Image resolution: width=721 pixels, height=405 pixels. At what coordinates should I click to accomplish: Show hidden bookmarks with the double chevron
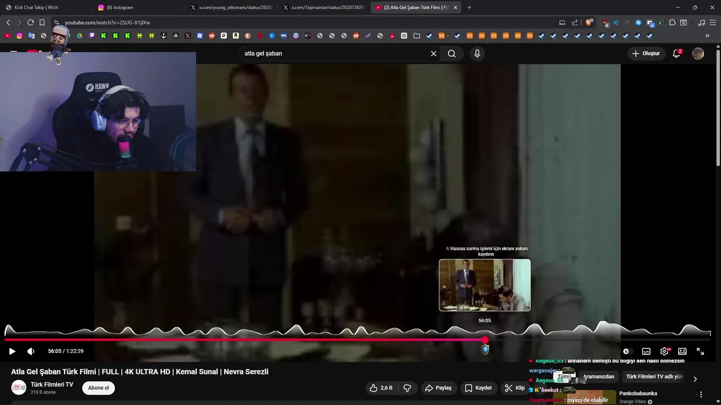point(707,35)
